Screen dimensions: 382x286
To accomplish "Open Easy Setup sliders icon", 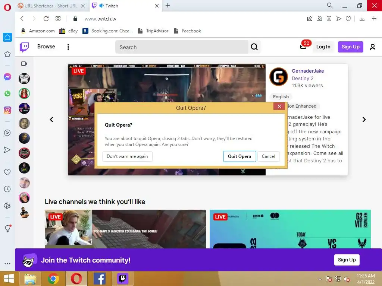I will tap(374, 19).
